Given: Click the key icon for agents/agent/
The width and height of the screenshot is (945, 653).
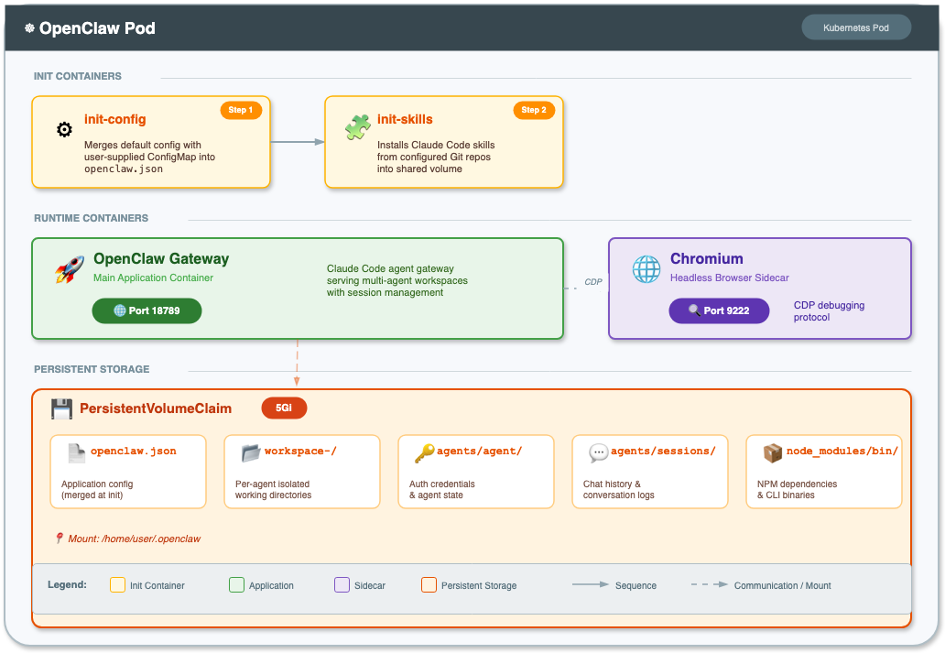Looking at the screenshot, I should pyautogui.click(x=424, y=452).
